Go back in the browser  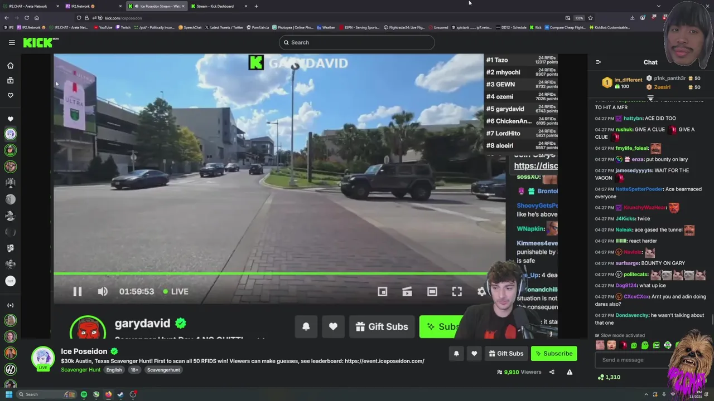click(7, 18)
